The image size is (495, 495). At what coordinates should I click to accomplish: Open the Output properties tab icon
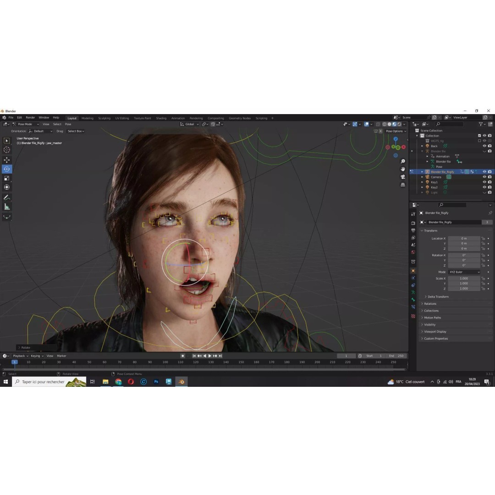[413, 231]
